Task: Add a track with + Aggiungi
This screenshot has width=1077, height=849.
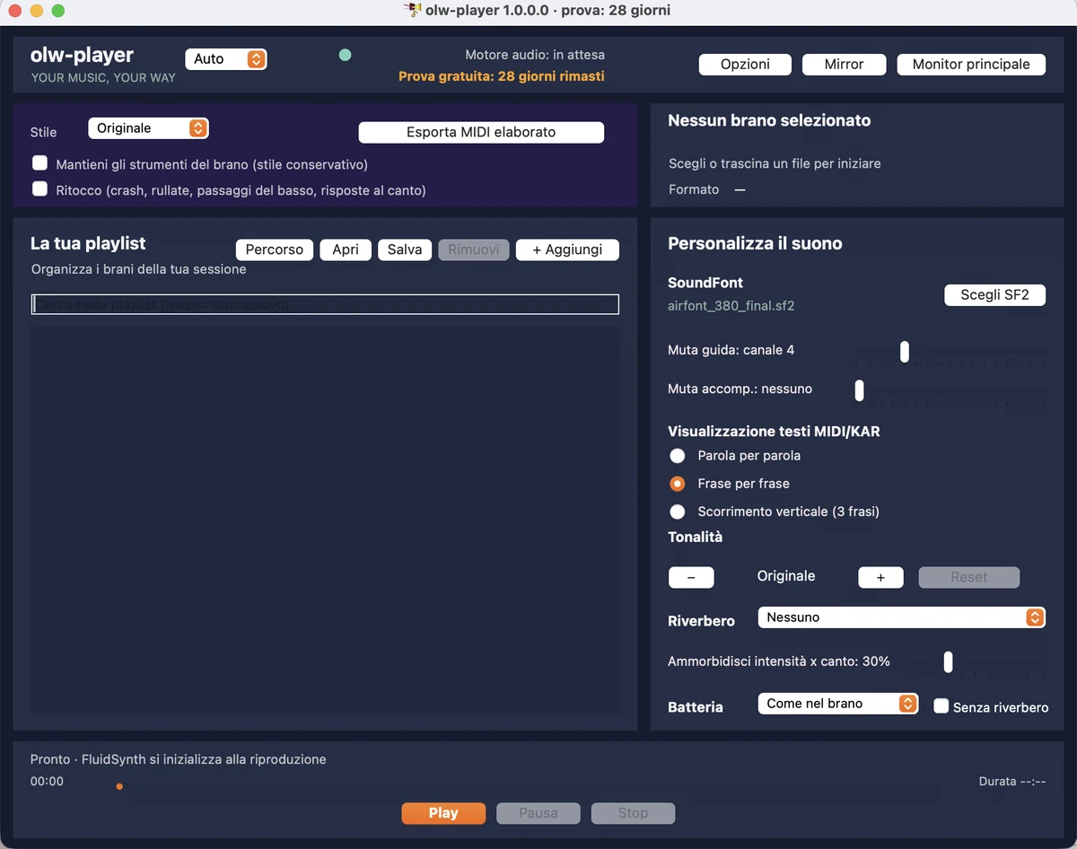Action: pos(567,249)
